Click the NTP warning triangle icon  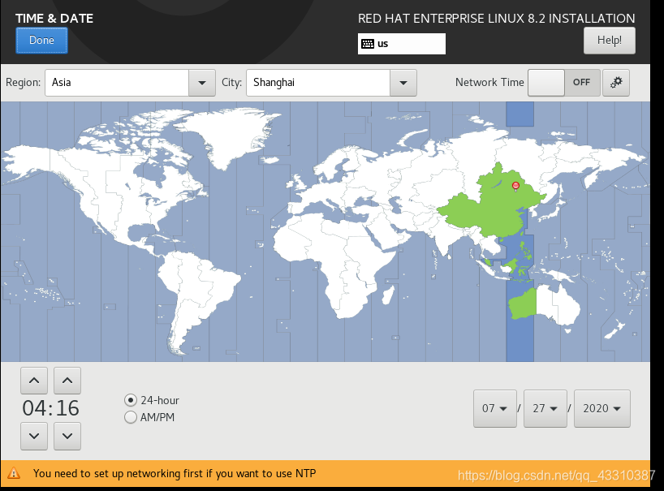[14, 473]
